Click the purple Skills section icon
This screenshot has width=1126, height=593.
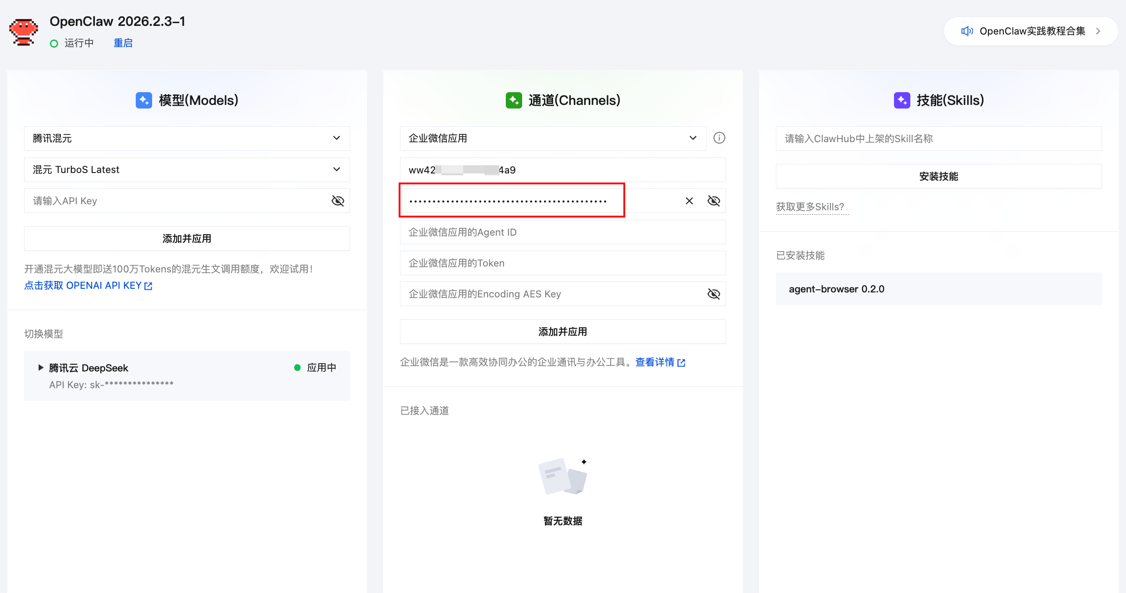(x=902, y=100)
